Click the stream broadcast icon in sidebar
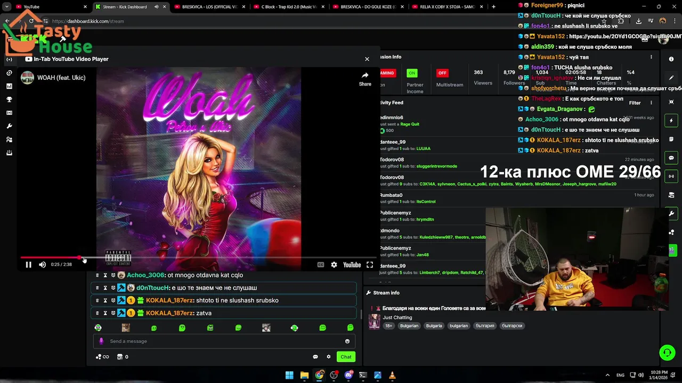 click(x=9, y=59)
